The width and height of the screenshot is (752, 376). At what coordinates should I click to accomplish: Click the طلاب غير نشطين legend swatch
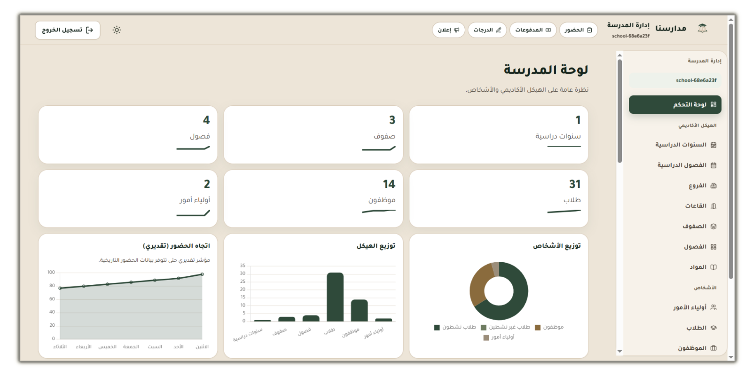click(x=483, y=327)
